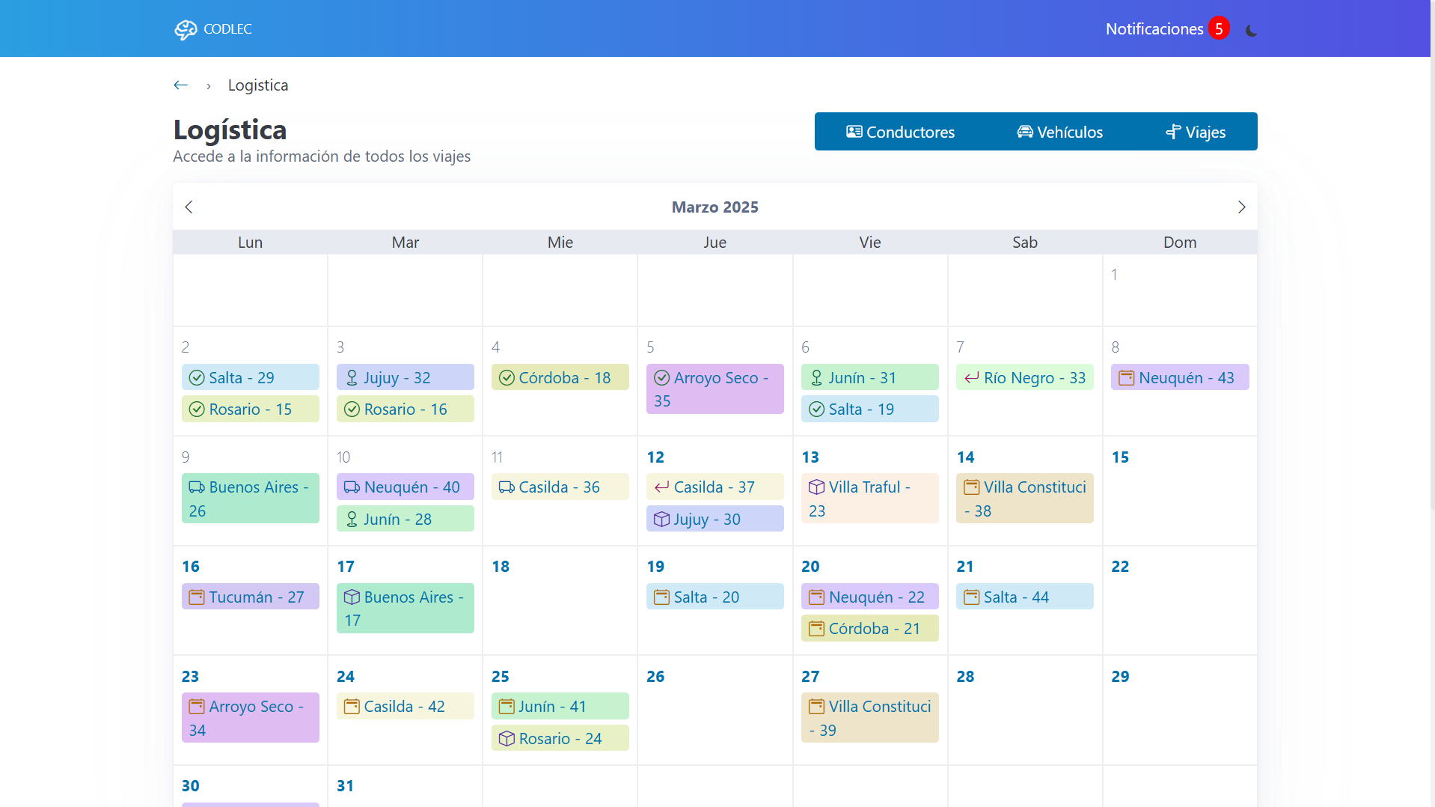Viewport: 1435px width, 807px height.
Task: Click the Logistica breadcrumb link
Action: [257, 85]
